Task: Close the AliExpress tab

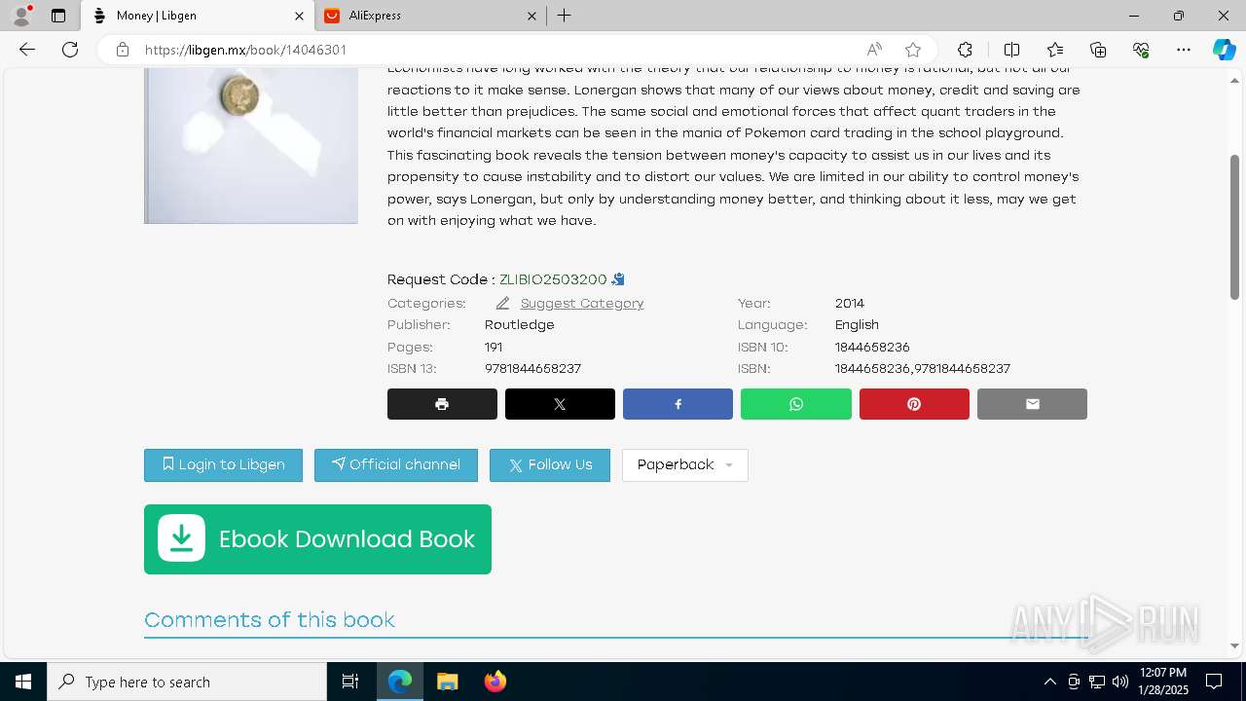Action: pos(531,16)
